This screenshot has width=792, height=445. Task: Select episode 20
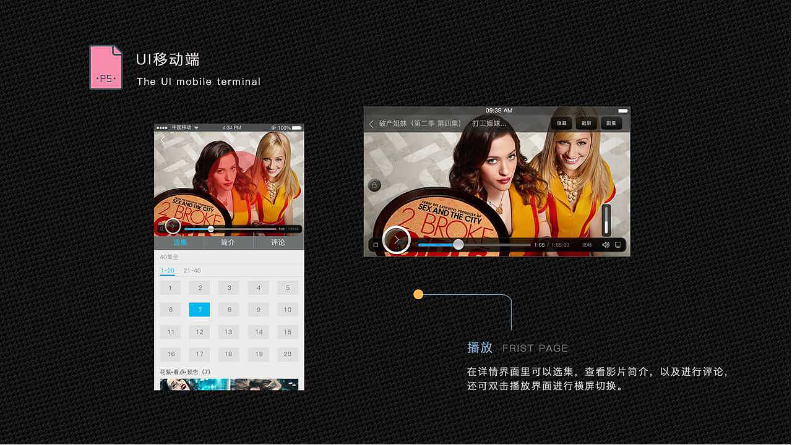288,354
